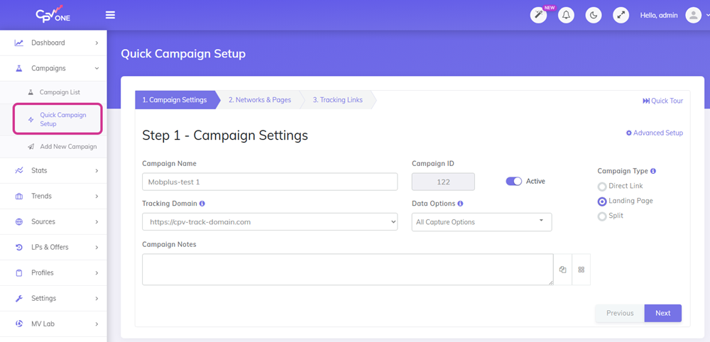Click the Campaign List flask icon
Viewport: 710px width, 342px height.
coord(31,92)
